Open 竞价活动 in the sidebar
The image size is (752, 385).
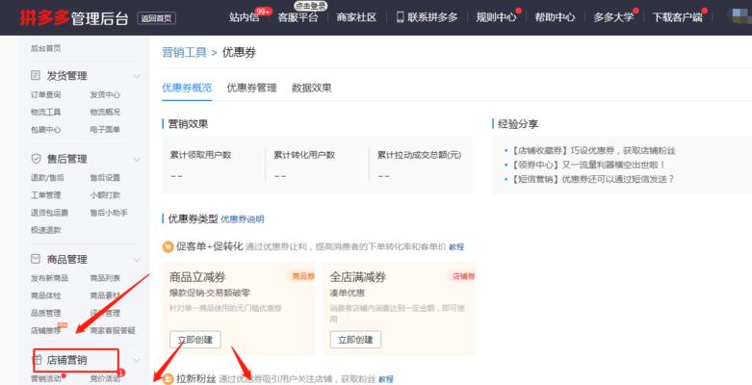(105, 379)
